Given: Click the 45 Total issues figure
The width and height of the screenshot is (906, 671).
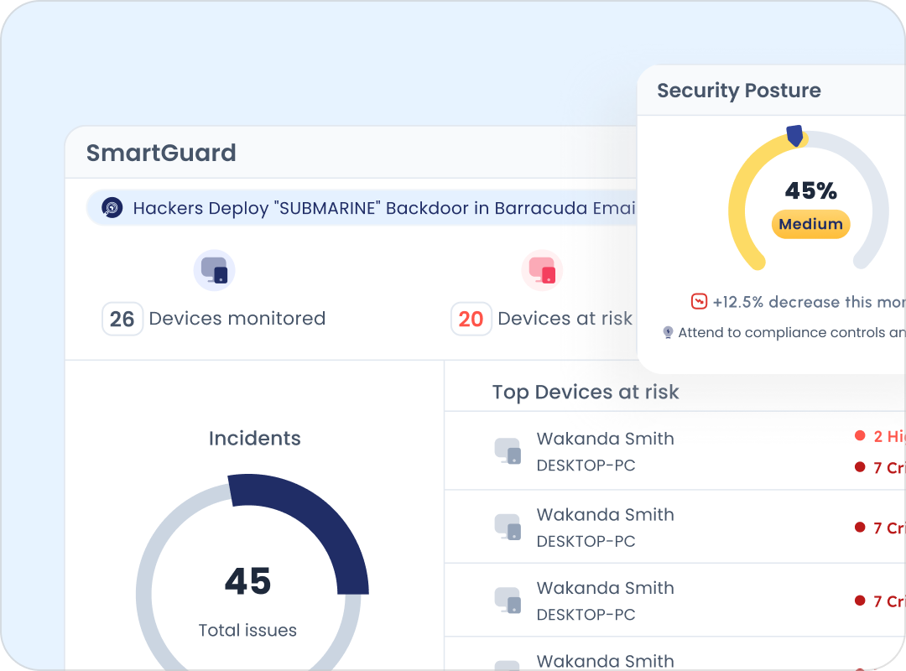Looking at the screenshot, I should [247, 581].
